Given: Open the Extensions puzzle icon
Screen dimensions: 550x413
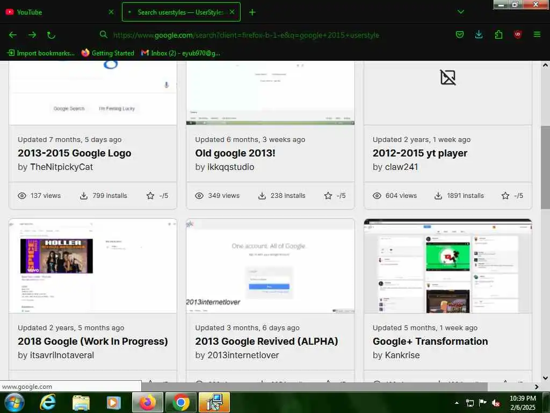Looking at the screenshot, I should click(498, 34).
